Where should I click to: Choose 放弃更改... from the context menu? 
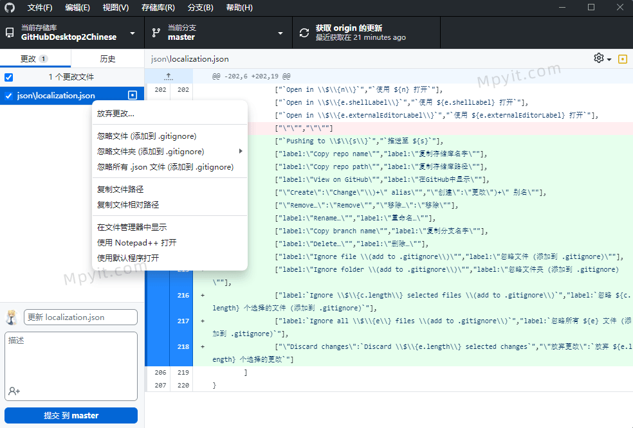tap(170, 113)
